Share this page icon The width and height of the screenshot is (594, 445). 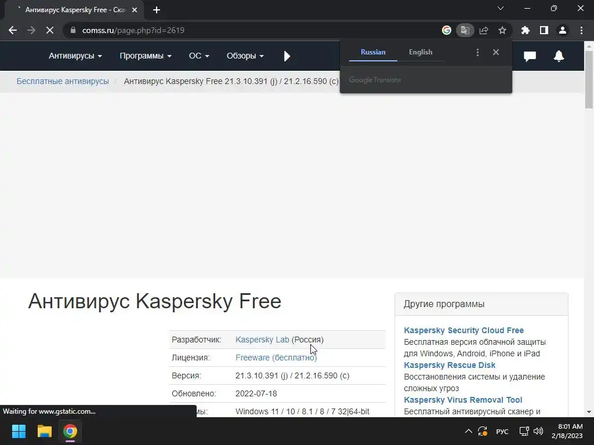click(484, 30)
